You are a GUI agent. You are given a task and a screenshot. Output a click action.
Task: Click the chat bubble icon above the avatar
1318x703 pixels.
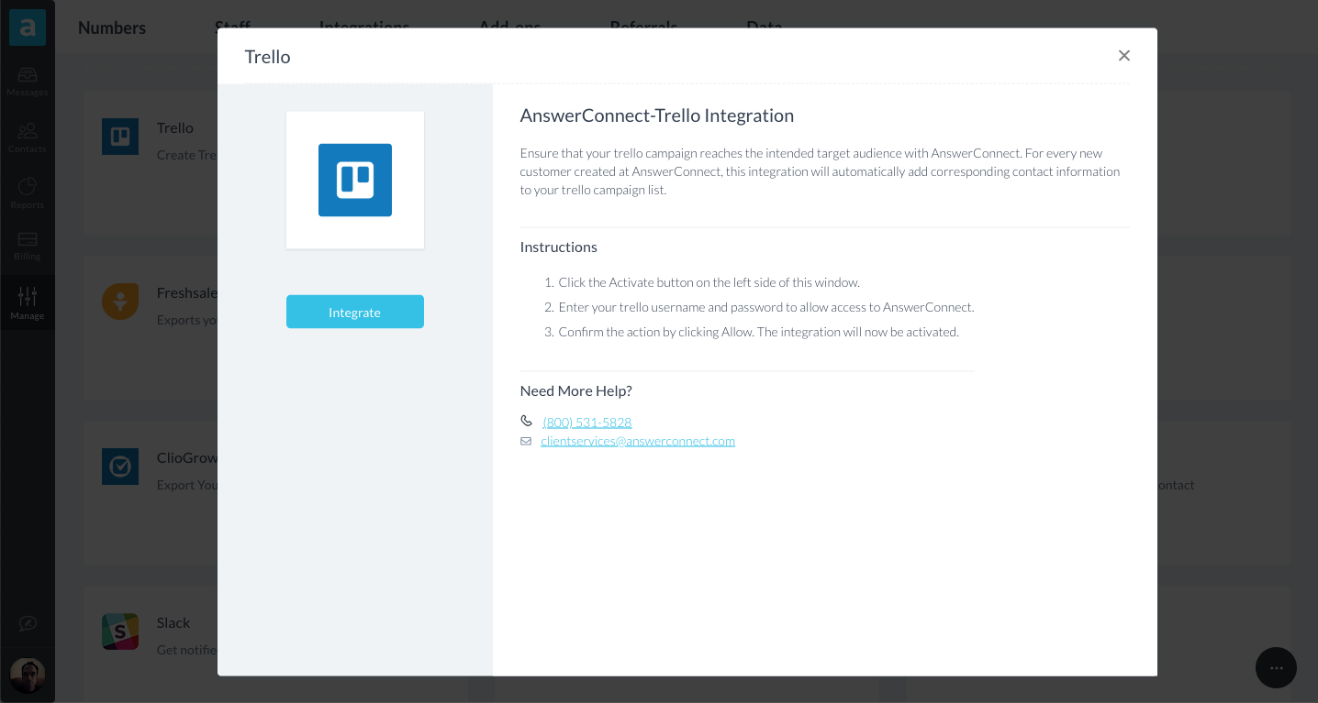[28, 623]
